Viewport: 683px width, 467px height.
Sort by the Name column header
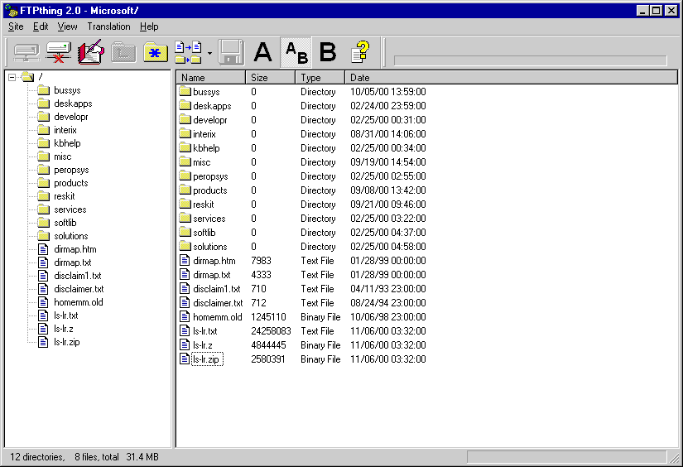coord(211,78)
